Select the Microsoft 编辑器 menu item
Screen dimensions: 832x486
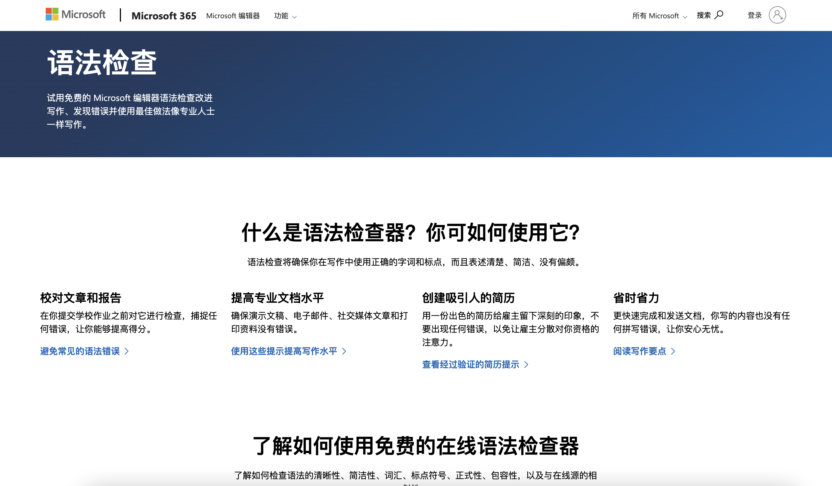pos(233,16)
